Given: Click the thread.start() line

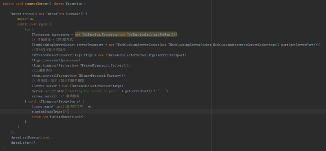Looking at the screenshot, I should tap(24, 143).
